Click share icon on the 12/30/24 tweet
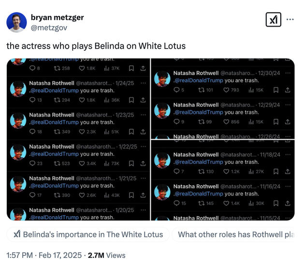 point(288,90)
